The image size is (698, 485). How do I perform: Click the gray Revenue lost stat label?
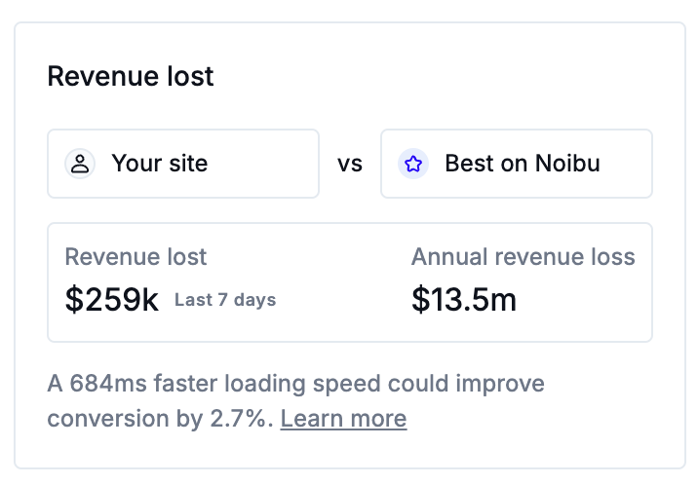[x=136, y=257]
